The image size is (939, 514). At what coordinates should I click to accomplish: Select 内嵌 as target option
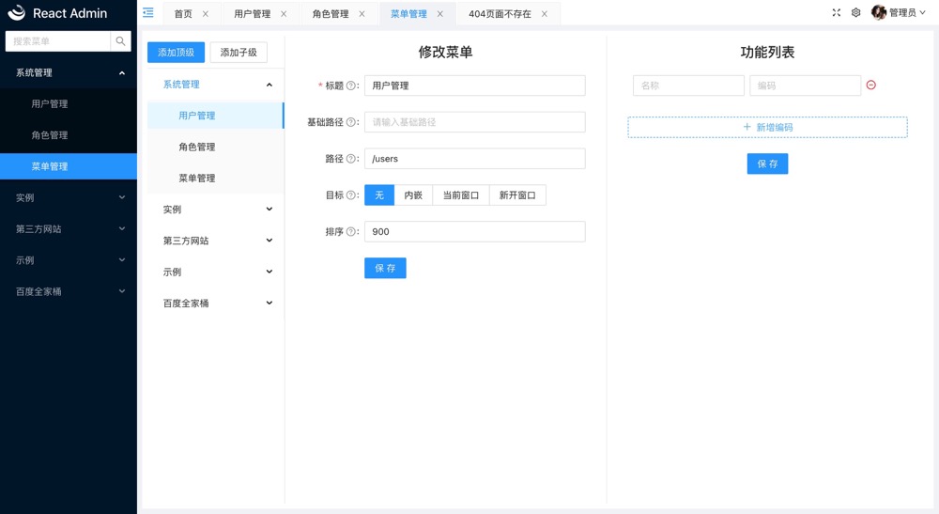tap(413, 195)
